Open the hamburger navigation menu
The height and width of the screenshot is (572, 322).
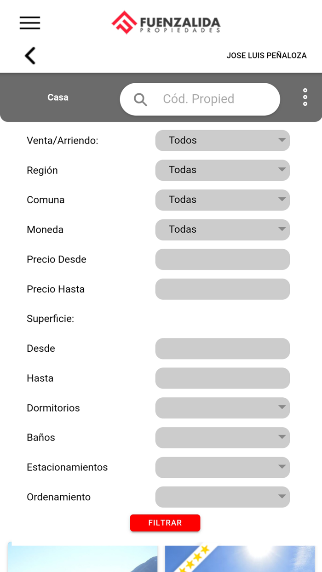(x=29, y=23)
